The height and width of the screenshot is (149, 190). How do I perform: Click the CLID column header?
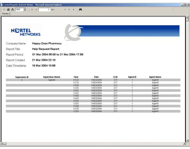coord(115,77)
